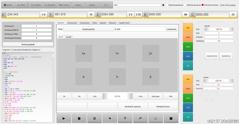Start the program with the play button

(64, 118)
